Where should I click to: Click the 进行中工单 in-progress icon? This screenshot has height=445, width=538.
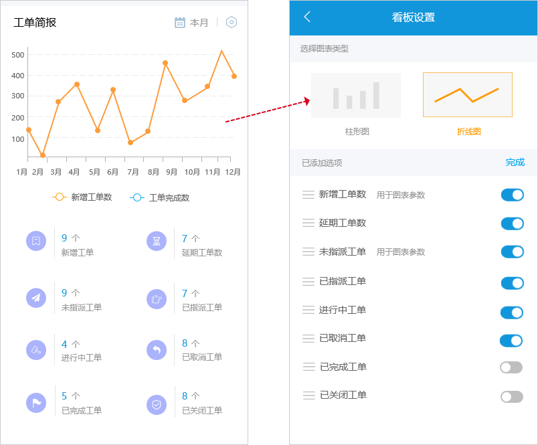pos(35,349)
